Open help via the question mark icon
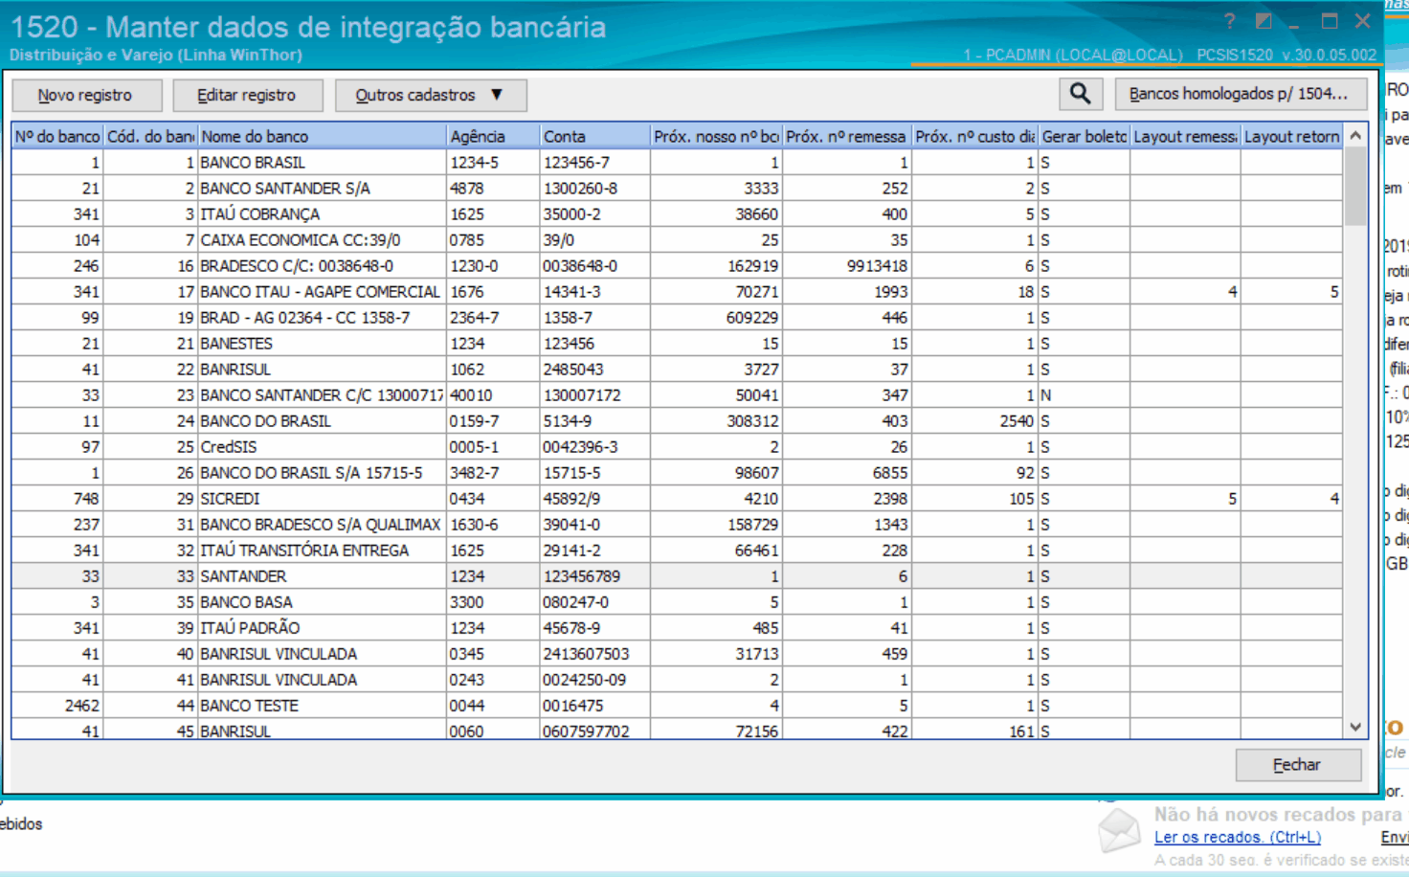Image resolution: width=1409 pixels, height=877 pixels. (x=1229, y=19)
